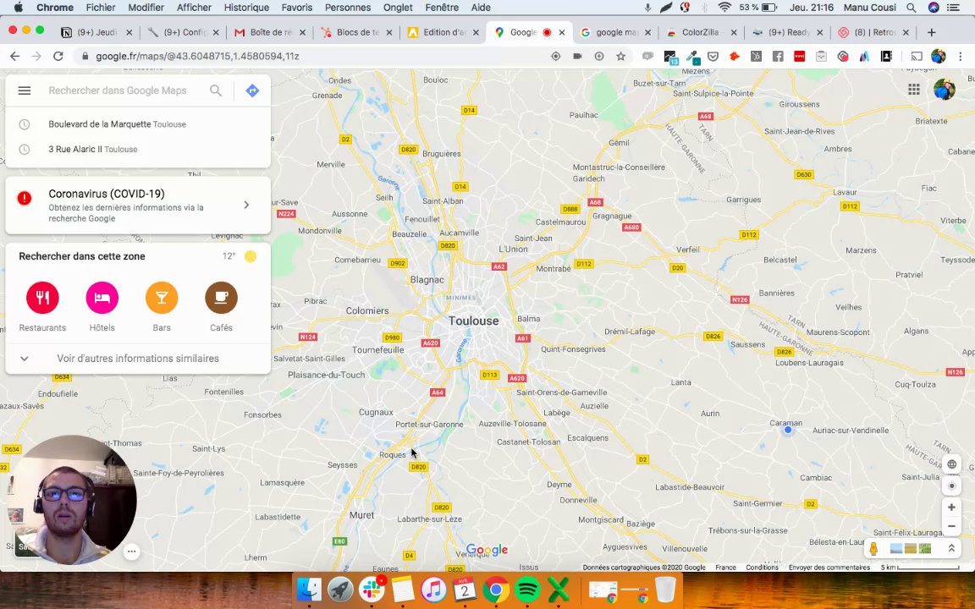The height and width of the screenshot is (609, 975).
Task: Open the Google apps grid icon
Action: click(x=913, y=90)
